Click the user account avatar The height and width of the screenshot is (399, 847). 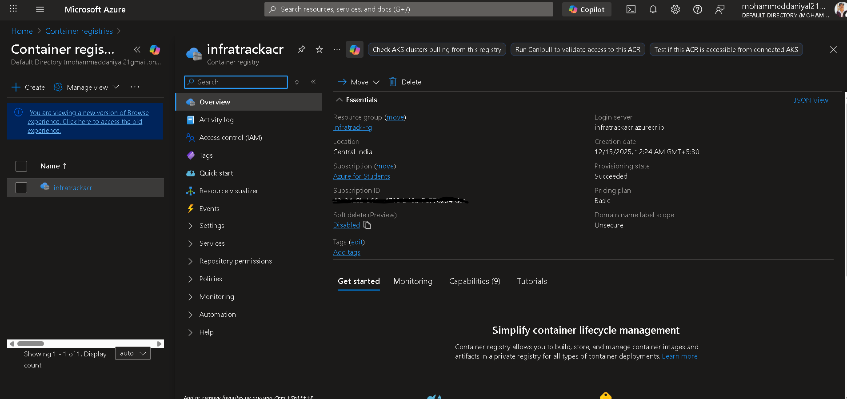click(840, 9)
